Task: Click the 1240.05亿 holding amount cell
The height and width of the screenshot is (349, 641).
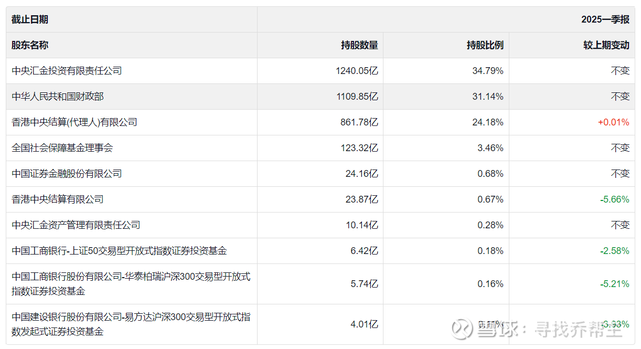Action: [357, 71]
